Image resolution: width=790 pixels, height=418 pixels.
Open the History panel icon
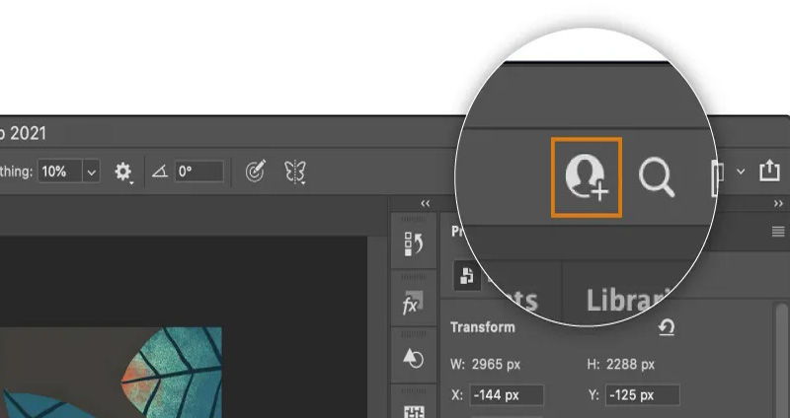point(413,244)
